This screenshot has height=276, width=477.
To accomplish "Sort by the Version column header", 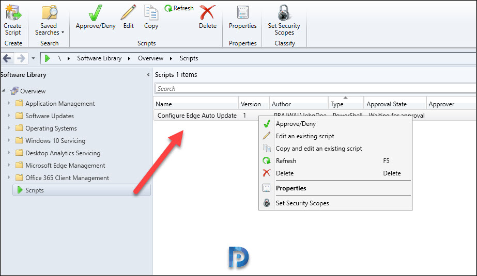I will 254,104.
